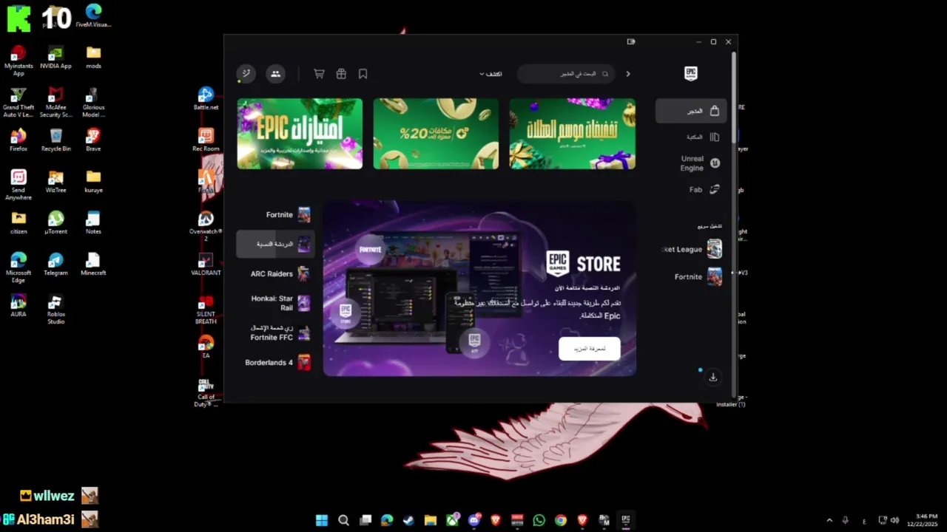
Task: Open the 20% rewards green banner
Action: (x=436, y=134)
